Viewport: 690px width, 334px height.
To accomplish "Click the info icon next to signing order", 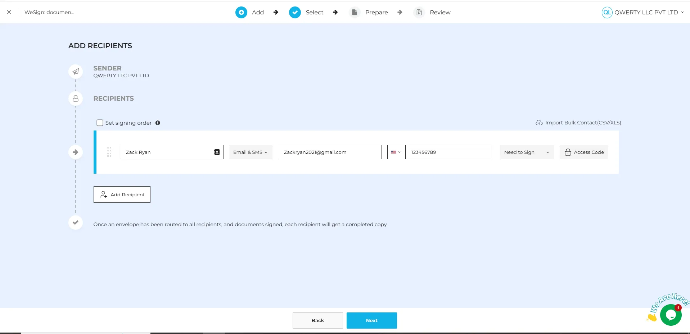I will click(158, 123).
